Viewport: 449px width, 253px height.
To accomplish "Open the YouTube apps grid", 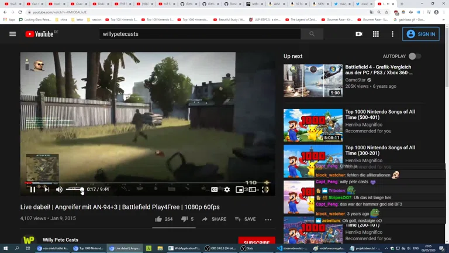I will point(376,34).
